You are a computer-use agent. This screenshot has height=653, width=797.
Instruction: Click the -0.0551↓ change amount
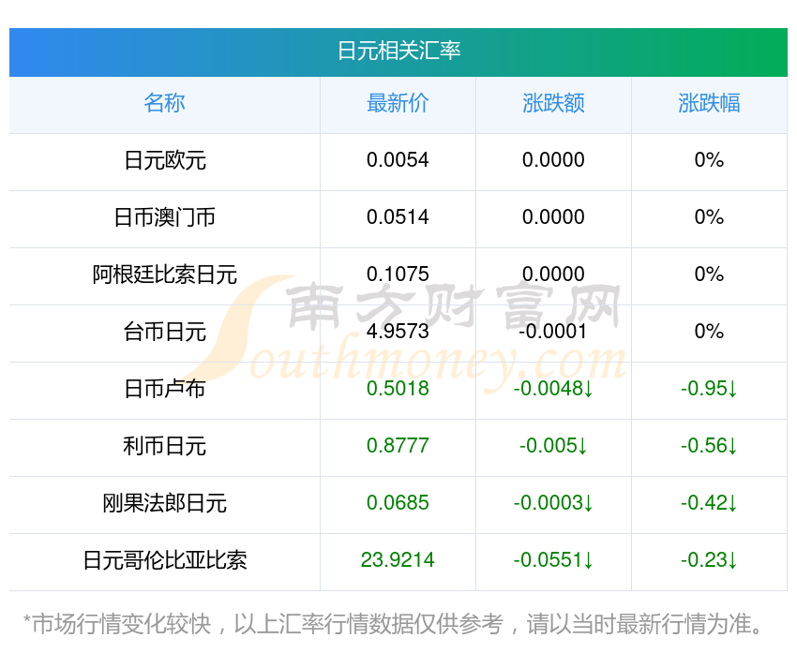point(553,560)
